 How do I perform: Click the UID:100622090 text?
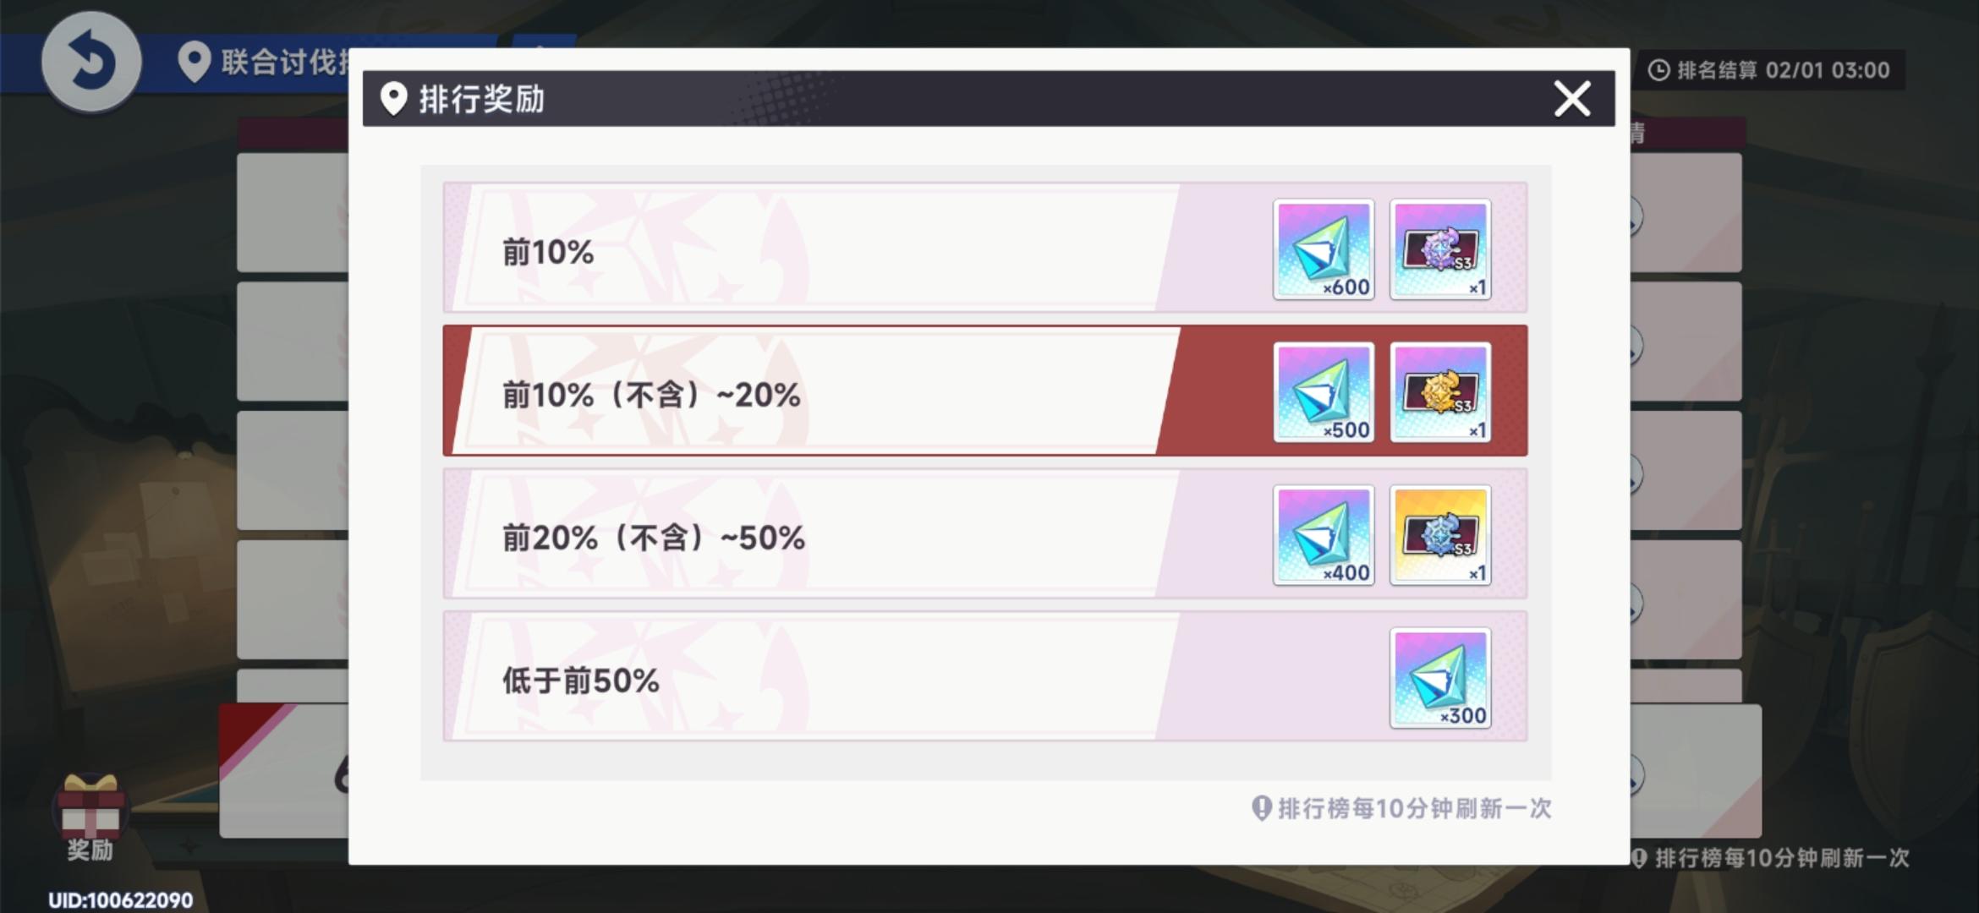point(120,900)
